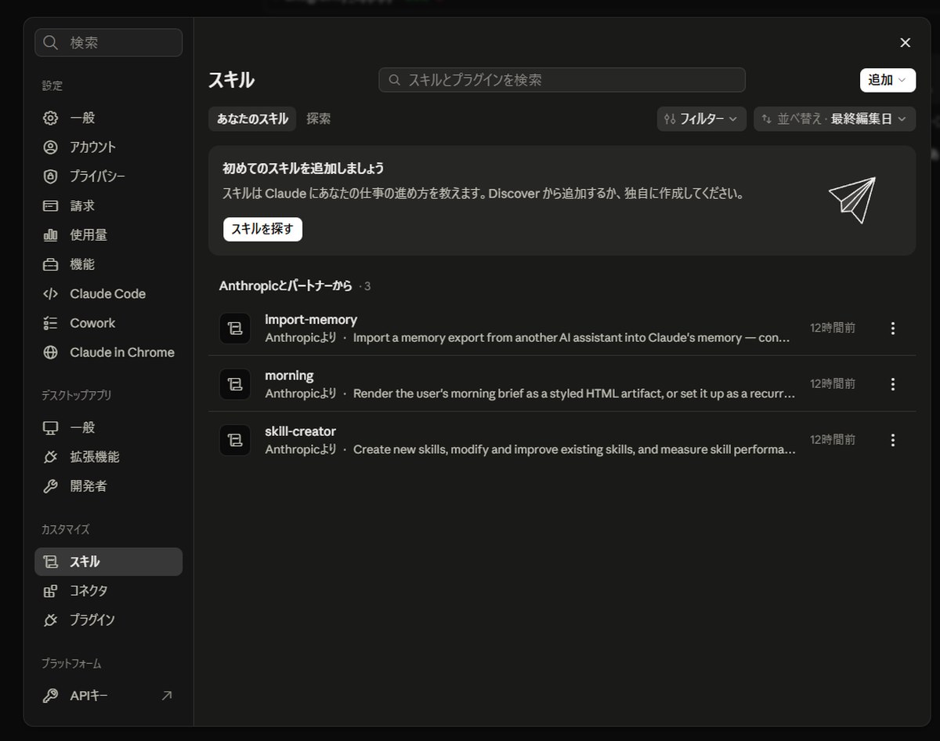This screenshot has width=940, height=741.
Task: Click the アカウント person icon
Action: point(51,147)
